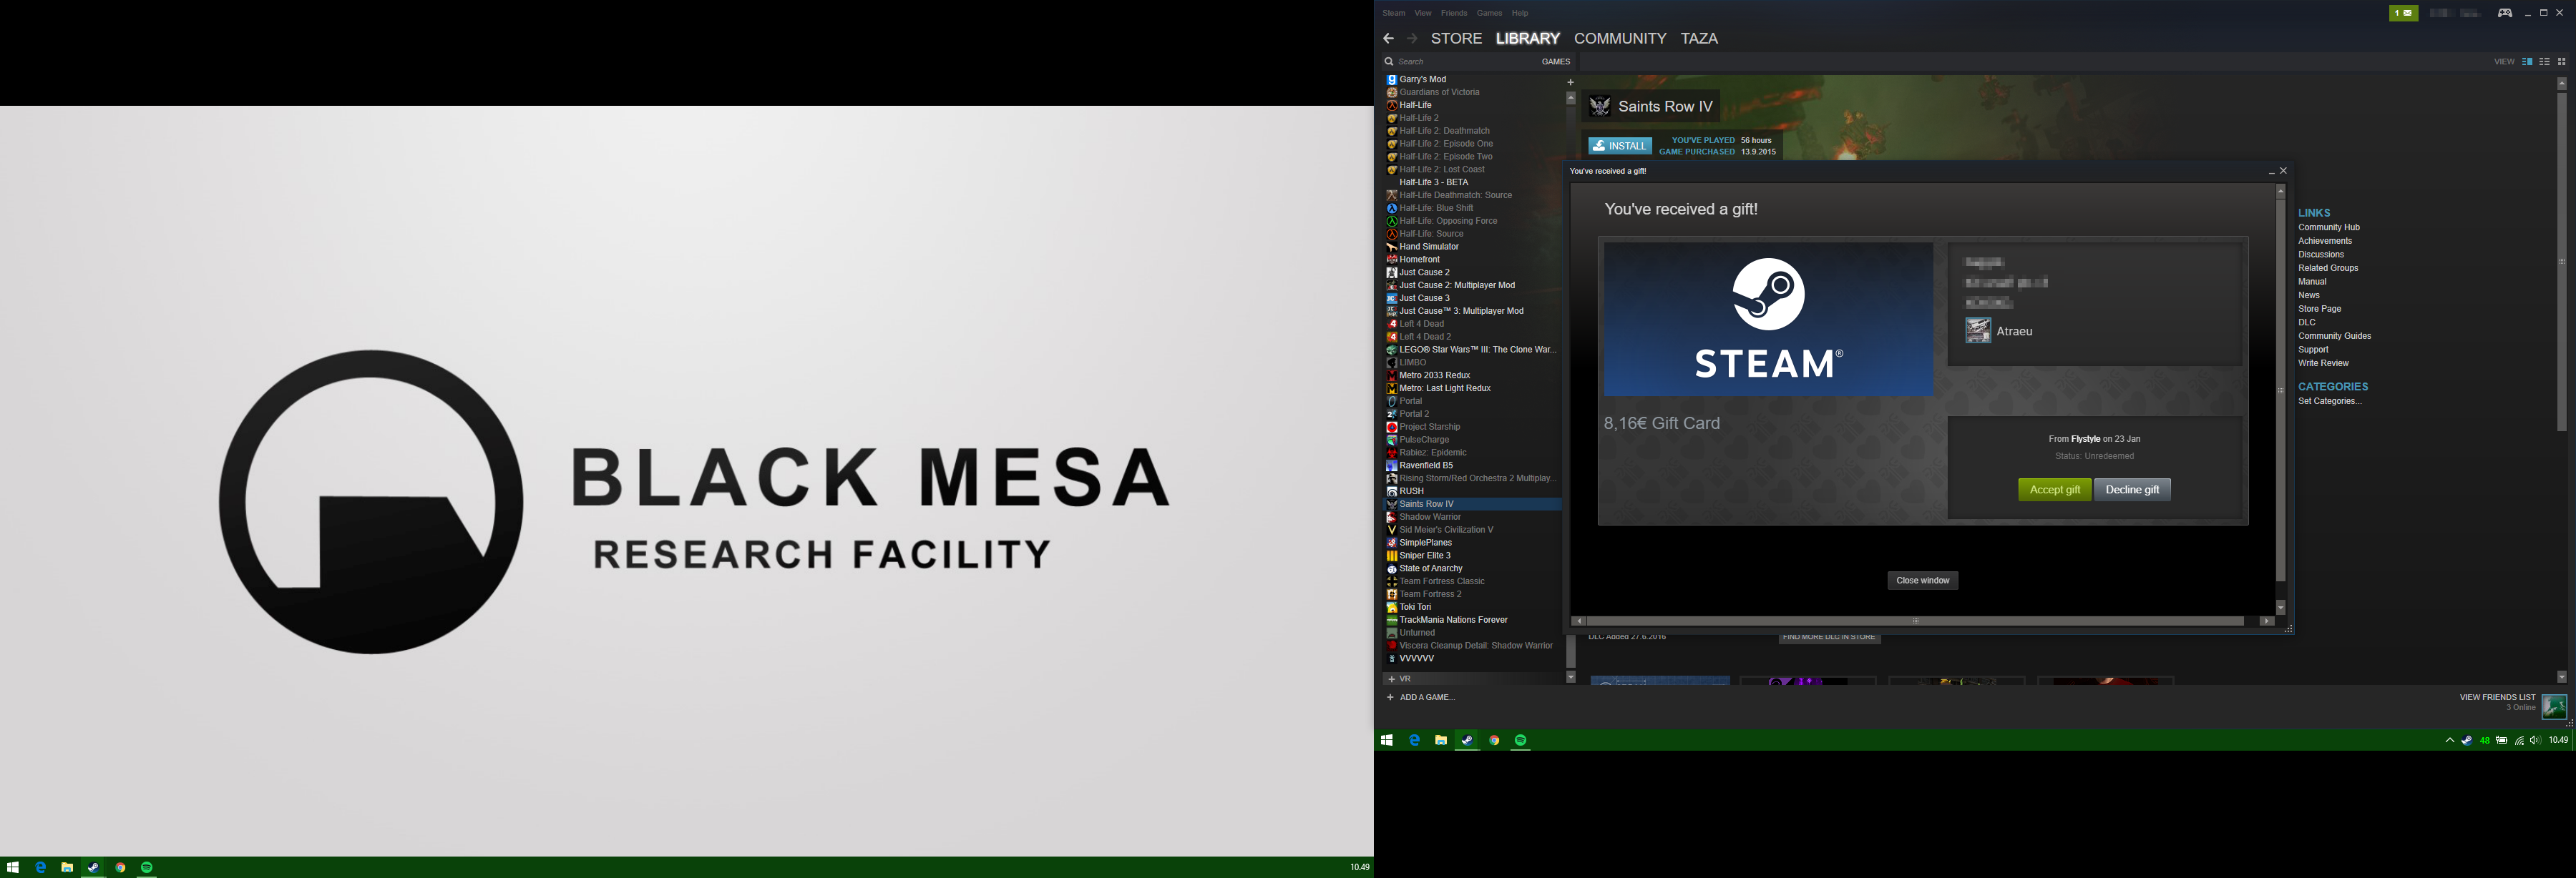2576x878 pixels.
Task: Click the search magnifier icon in library
Action: pyautogui.click(x=1389, y=62)
